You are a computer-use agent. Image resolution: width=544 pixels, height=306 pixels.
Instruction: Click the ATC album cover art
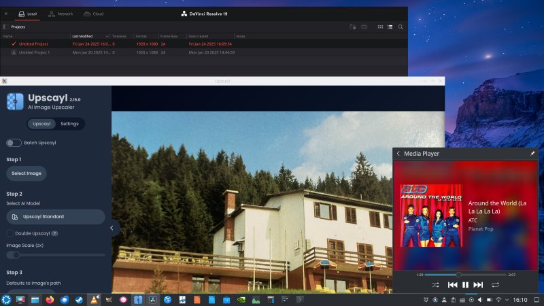pos(431,216)
